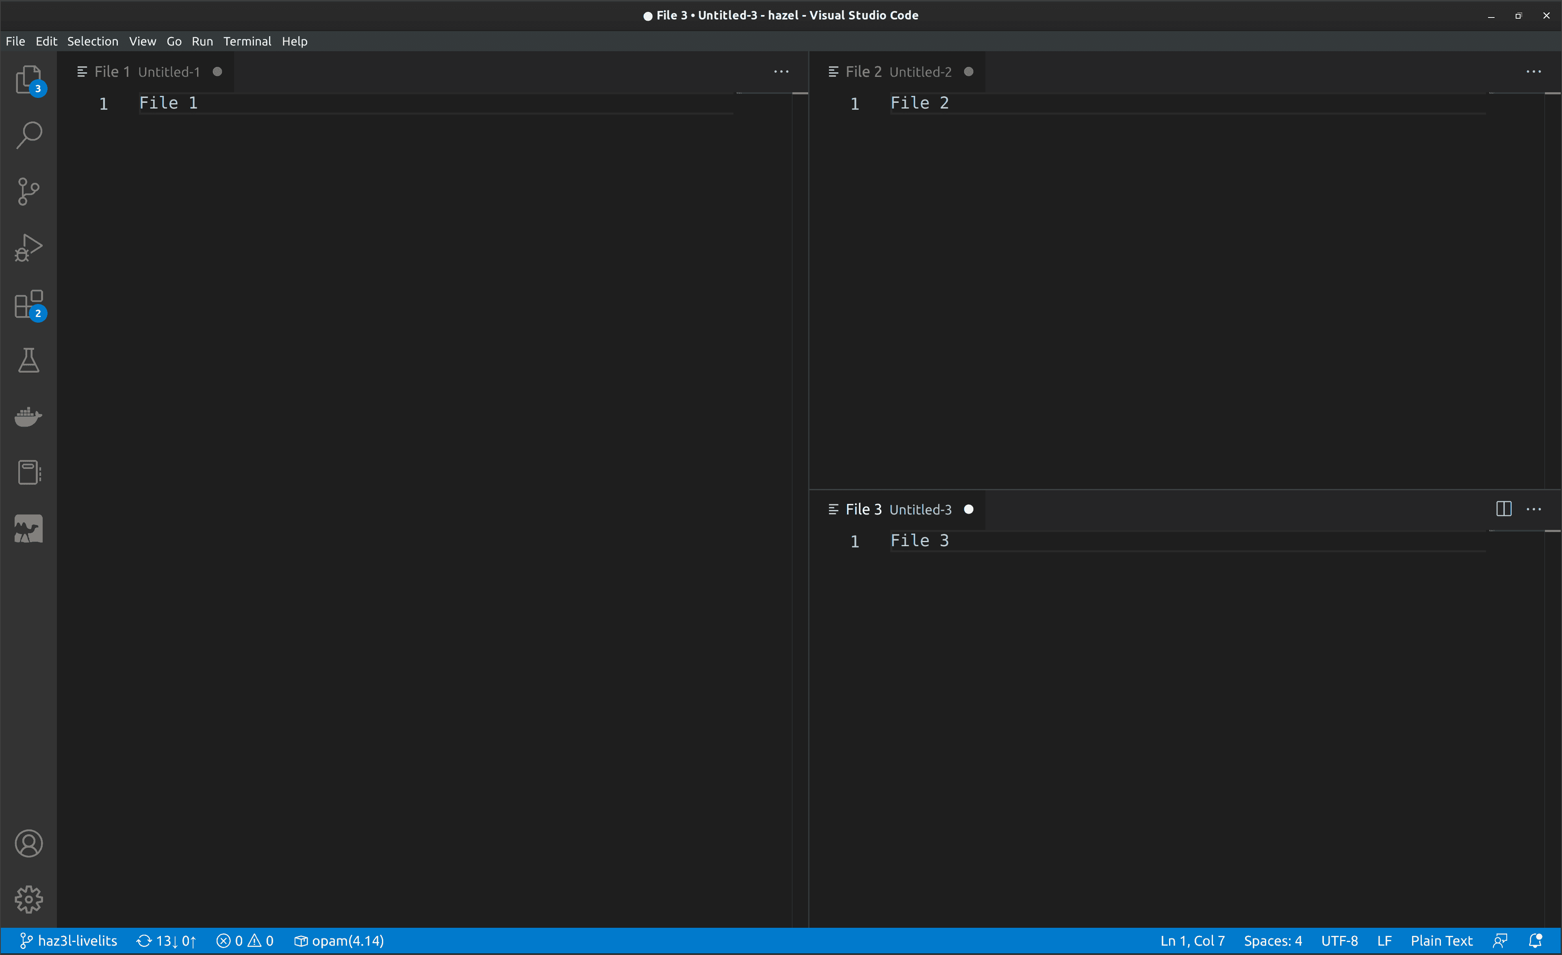The height and width of the screenshot is (955, 1562).
Task: Open the Source Control view
Action: click(28, 191)
